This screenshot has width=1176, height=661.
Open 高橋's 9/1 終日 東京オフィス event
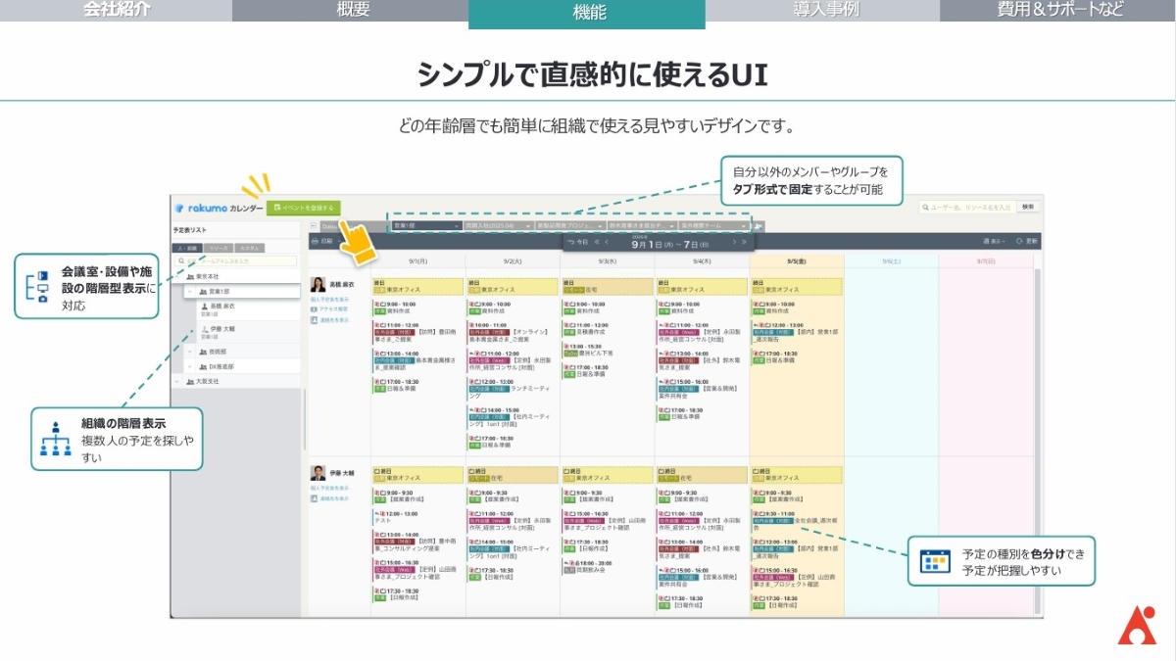pos(418,286)
